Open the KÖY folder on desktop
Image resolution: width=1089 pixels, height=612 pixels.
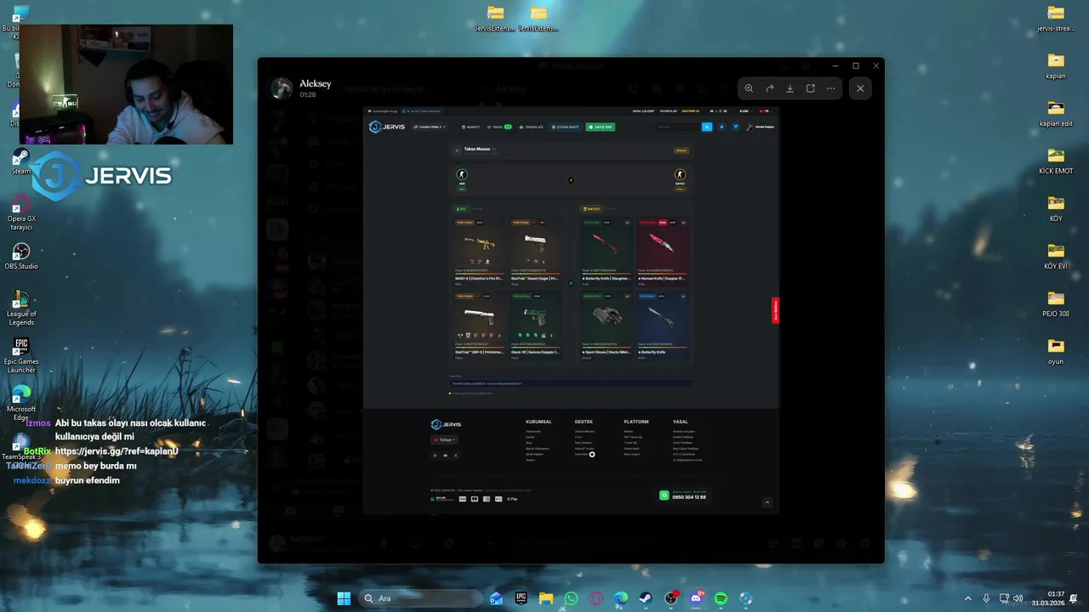[1056, 208]
